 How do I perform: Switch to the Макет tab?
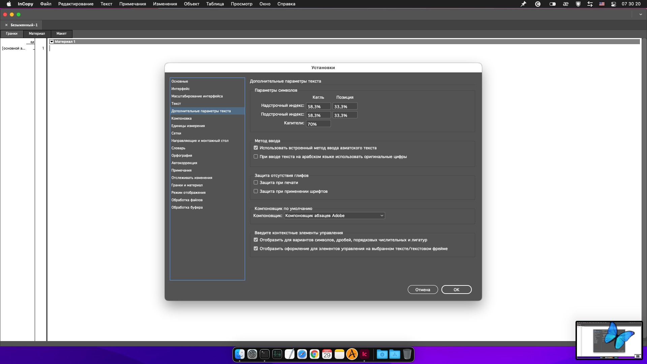(61, 34)
